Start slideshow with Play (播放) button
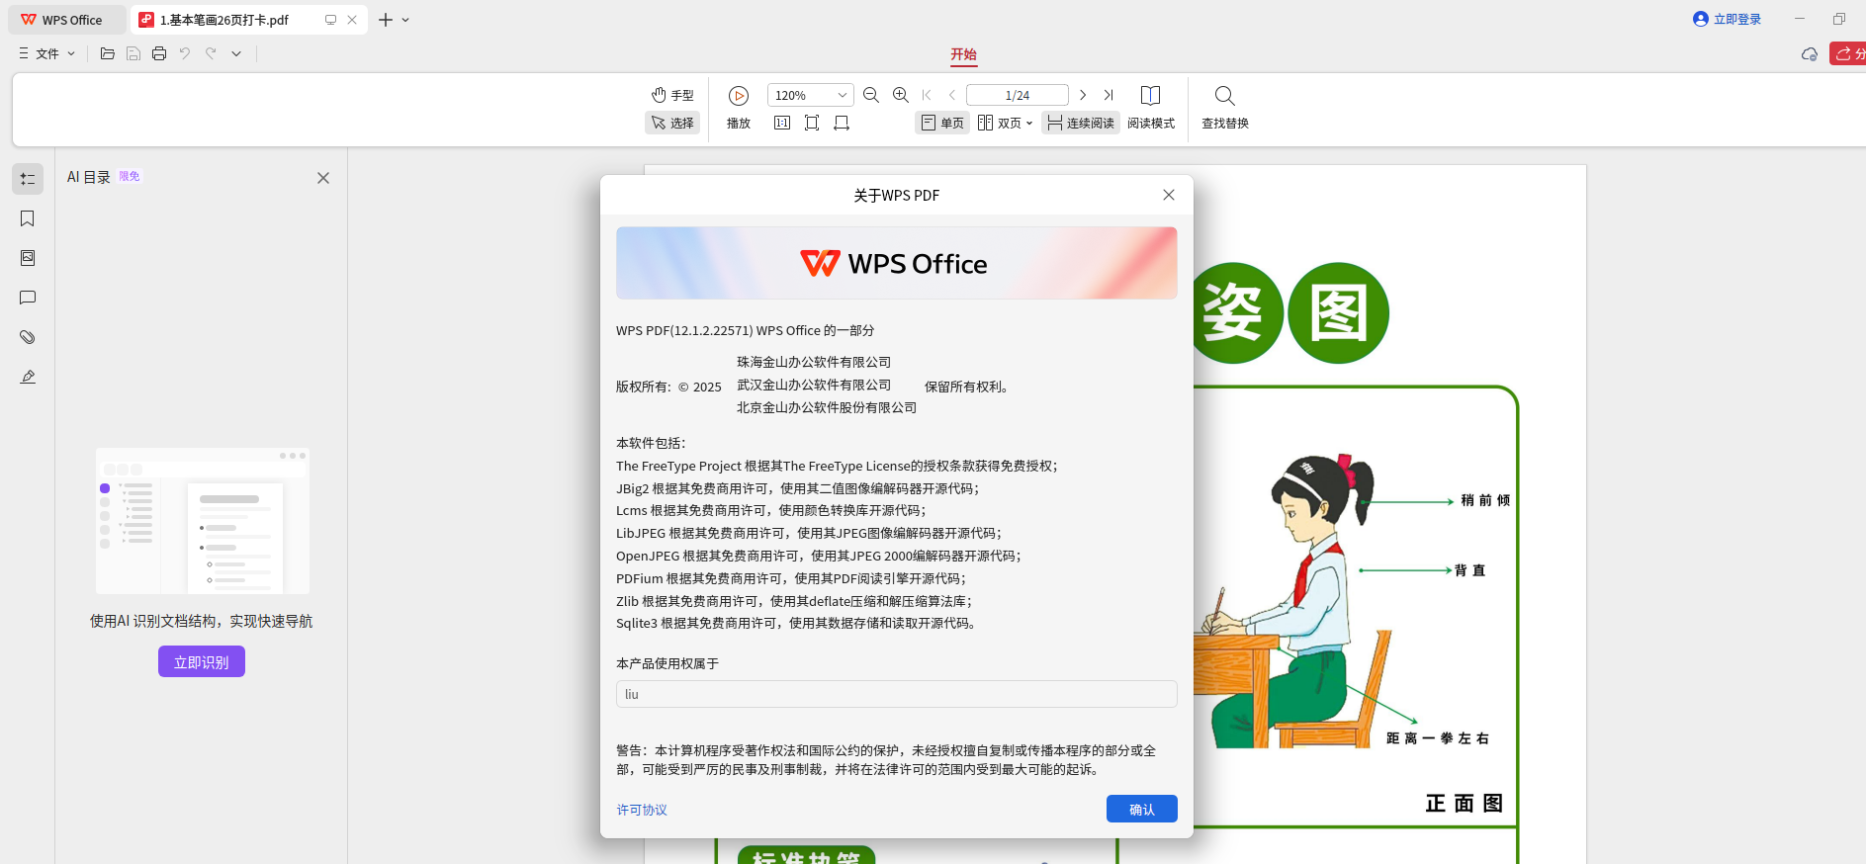 (739, 109)
